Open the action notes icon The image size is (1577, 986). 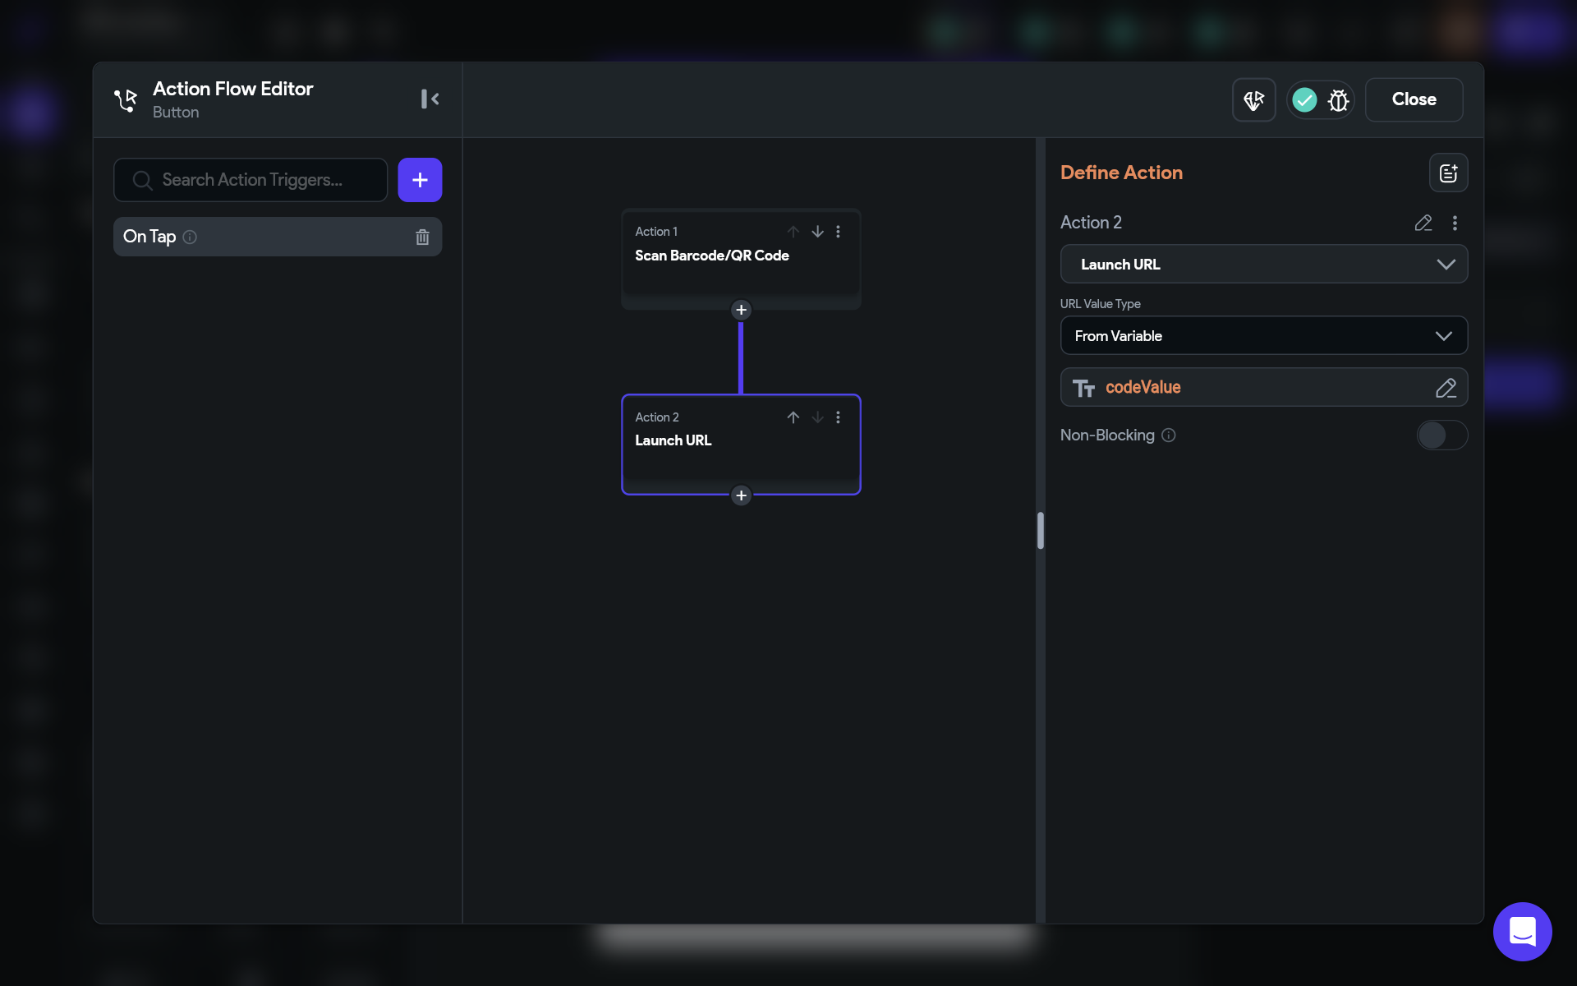tap(1448, 173)
